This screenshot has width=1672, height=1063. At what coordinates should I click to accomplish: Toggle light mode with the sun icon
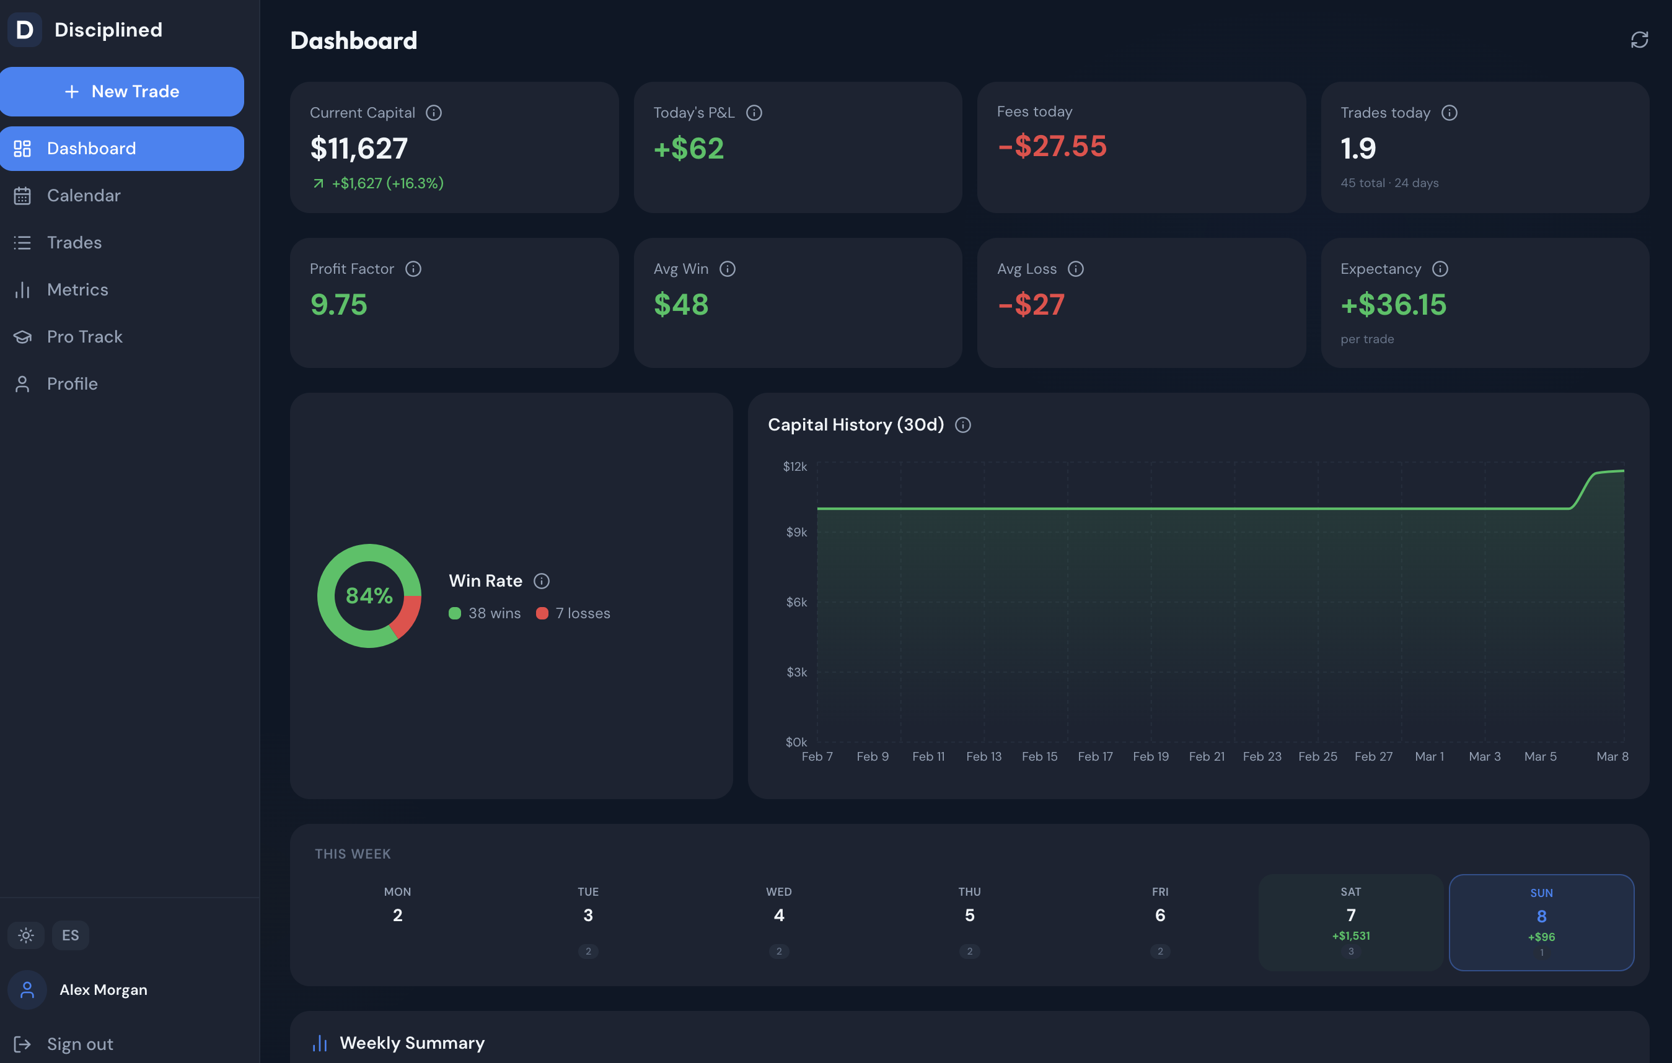tap(25, 935)
